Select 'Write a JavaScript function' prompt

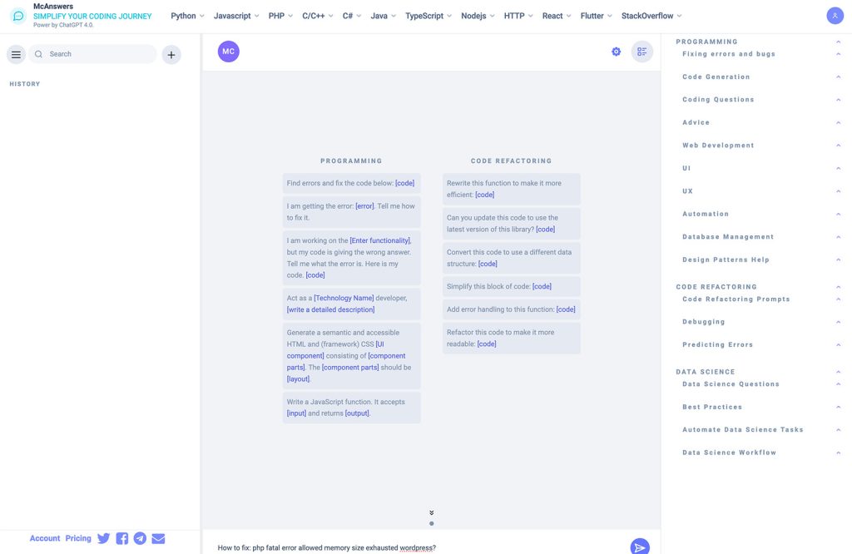pos(351,408)
